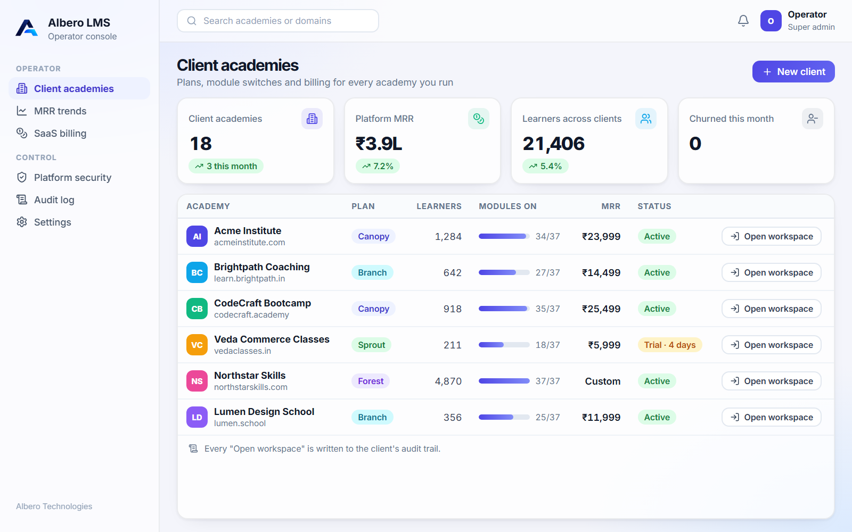Click the audit trail note scroll icon
Viewport: 852px width, 532px height.
click(x=193, y=448)
